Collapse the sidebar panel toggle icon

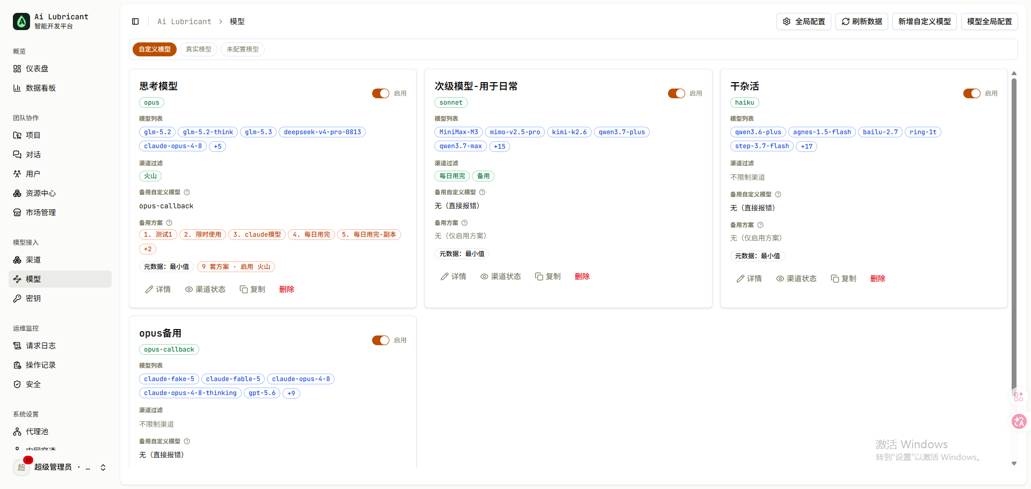coord(135,21)
